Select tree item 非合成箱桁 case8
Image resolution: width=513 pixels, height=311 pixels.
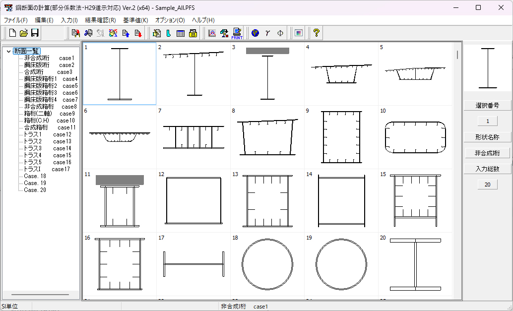pos(51,107)
